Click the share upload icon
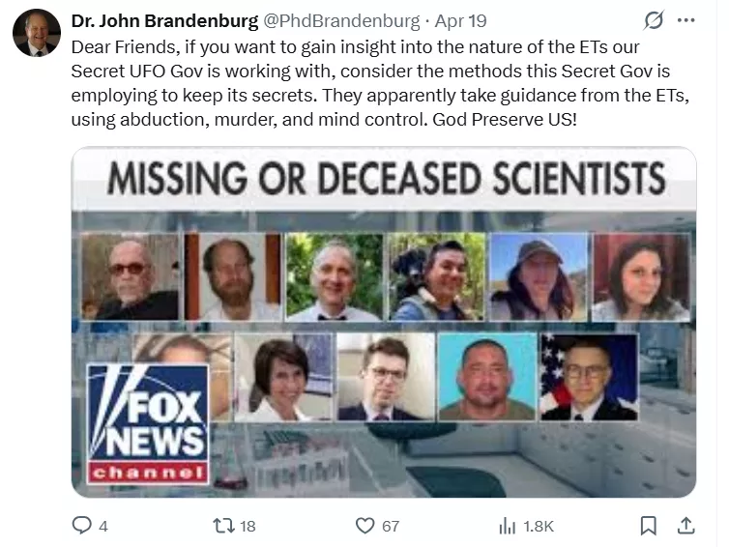 click(x=686, y=526)
